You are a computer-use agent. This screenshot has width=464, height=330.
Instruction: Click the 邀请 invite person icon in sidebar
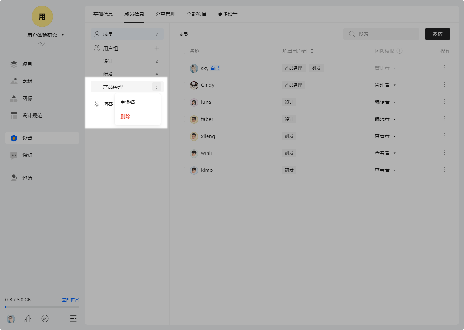tap(14, 178)
